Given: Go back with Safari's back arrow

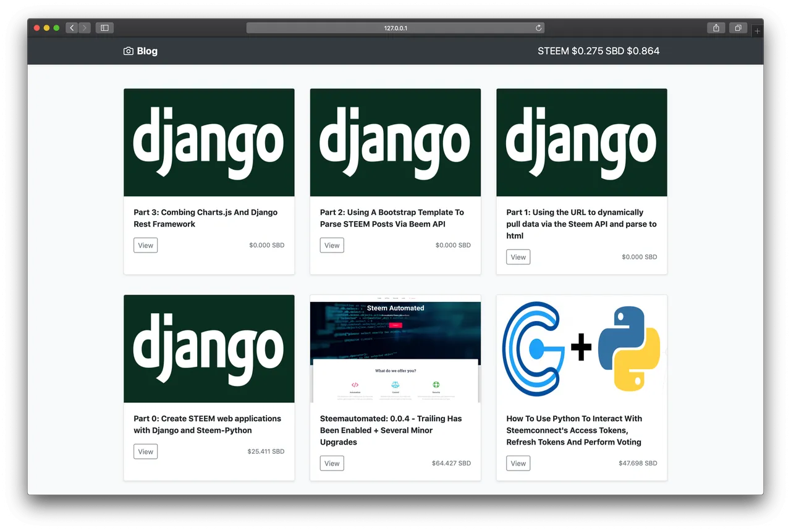Looking at the screenshot, I should pos(72,28).
